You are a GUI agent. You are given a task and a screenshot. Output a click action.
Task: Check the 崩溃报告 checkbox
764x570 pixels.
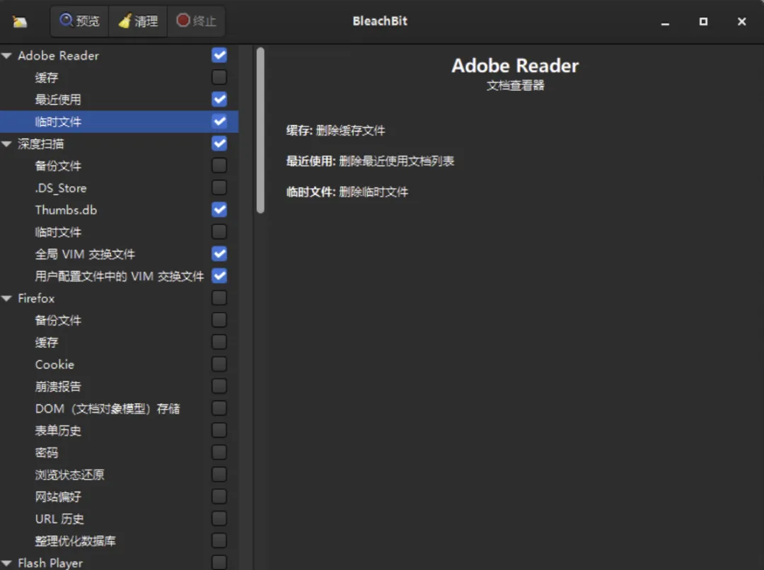(x=219, y=386)
